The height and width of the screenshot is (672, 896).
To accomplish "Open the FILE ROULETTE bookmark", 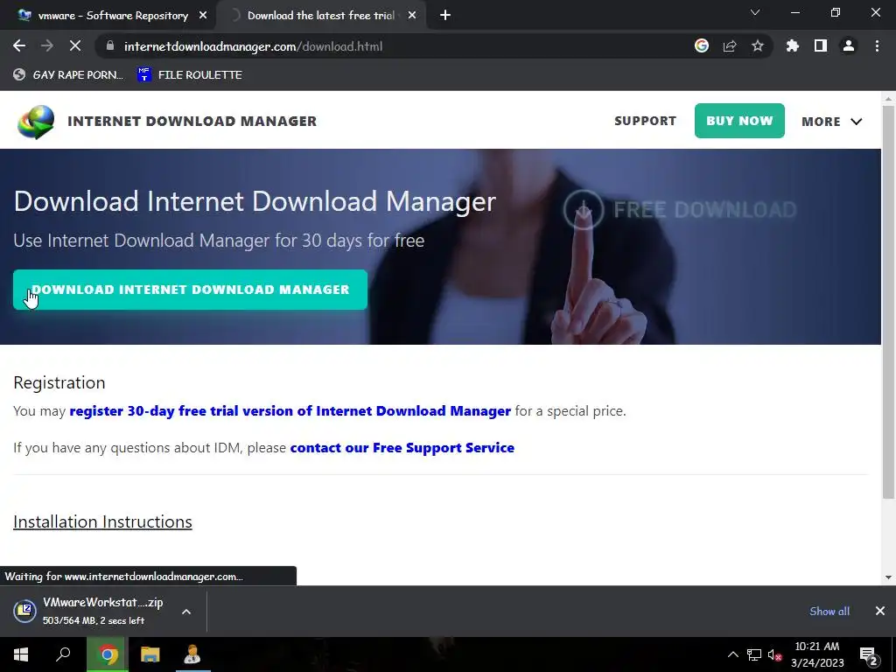I will click(190, 75).
